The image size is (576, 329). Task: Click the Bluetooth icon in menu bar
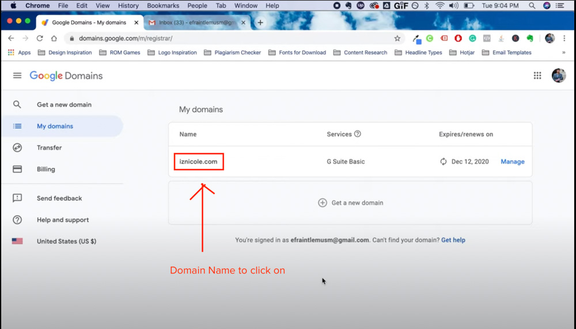point(426,6)
